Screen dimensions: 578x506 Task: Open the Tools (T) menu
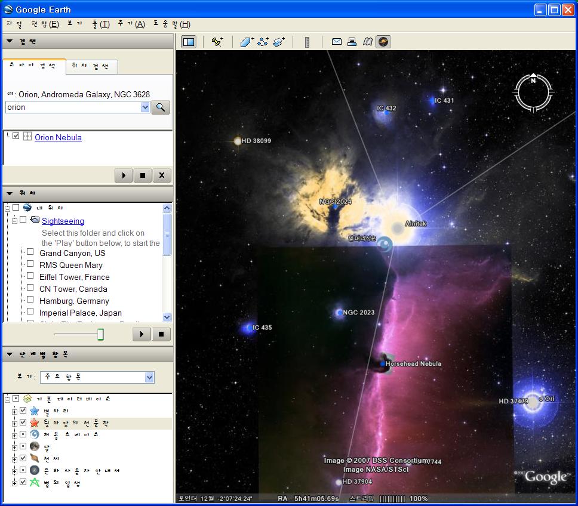point(101,24)
